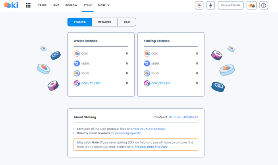Click the Ooki logo

point(11,5)
